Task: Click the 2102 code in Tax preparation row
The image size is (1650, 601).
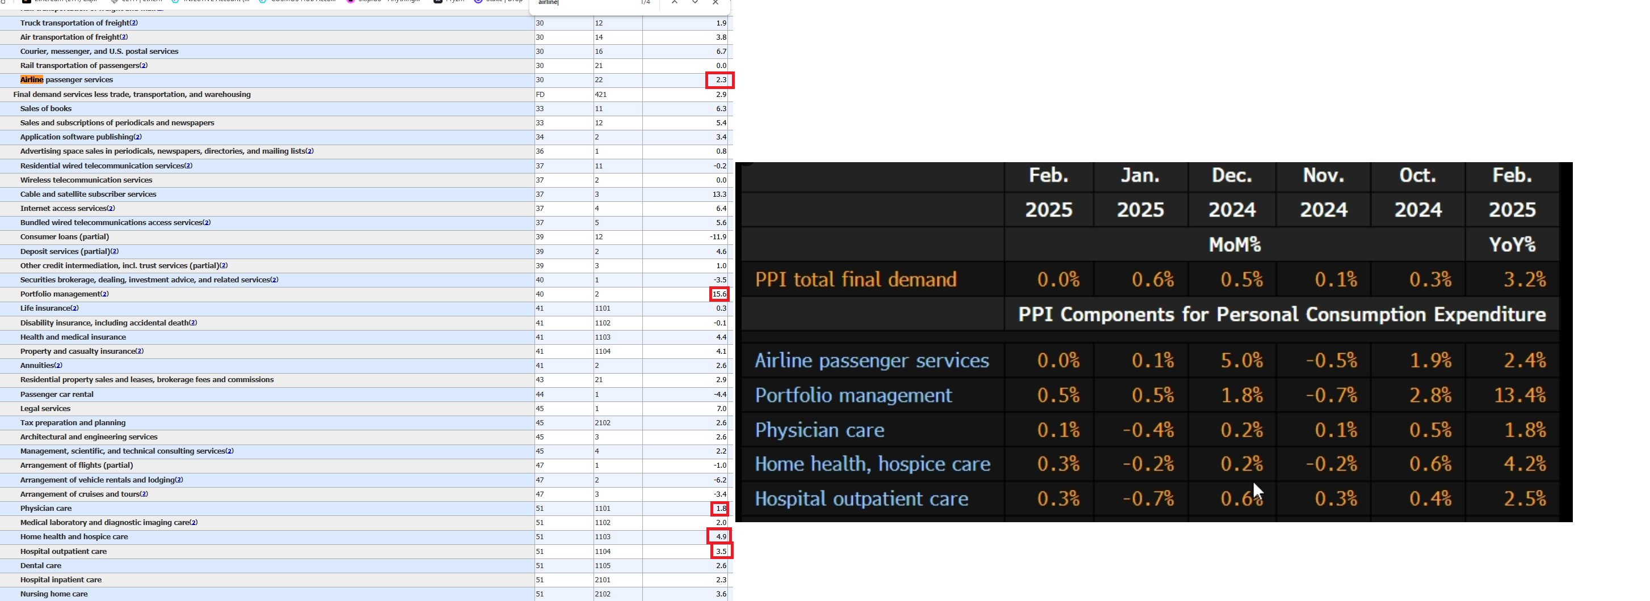Action: [x=603, y=423]
